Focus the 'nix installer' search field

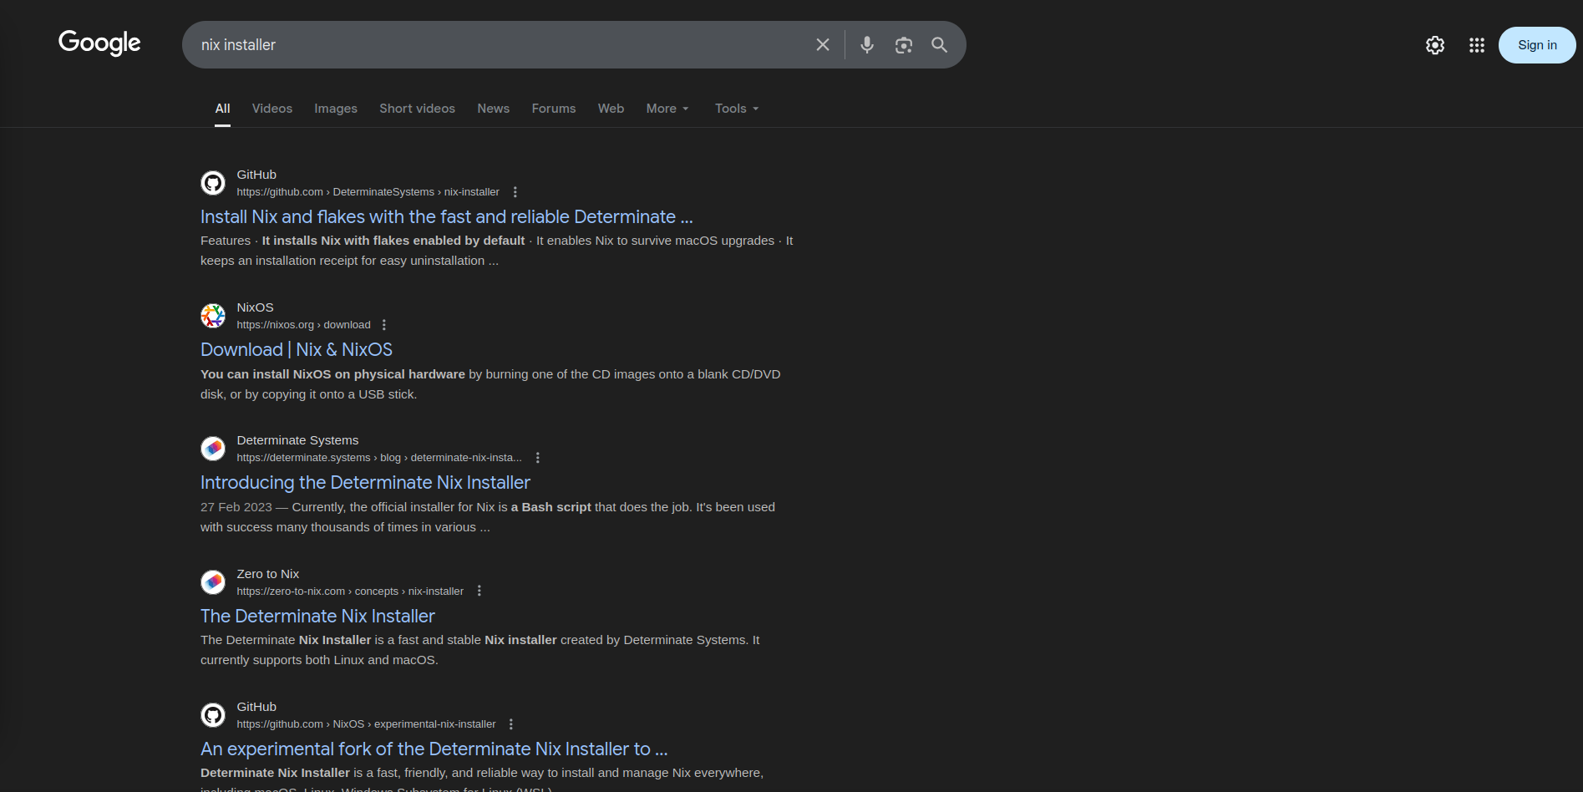(x=501, y=45)
